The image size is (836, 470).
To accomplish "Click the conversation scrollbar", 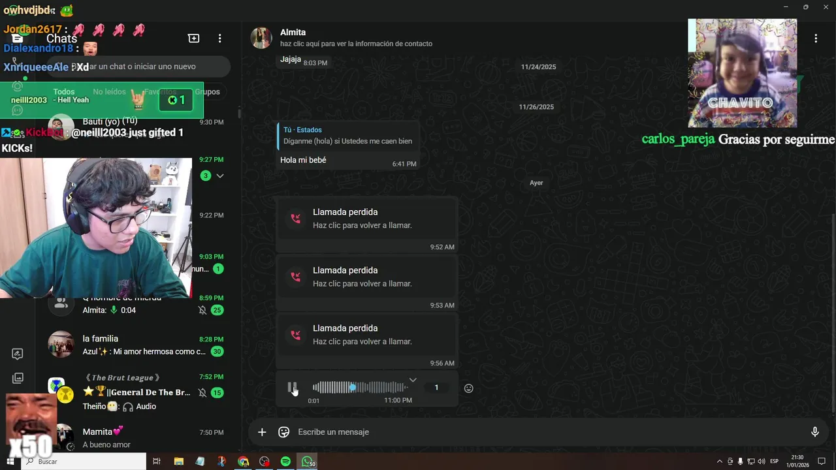I will [x=832, y=313].
